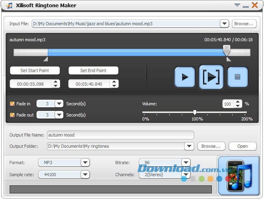Click the volume value 100 field

click(x=228, y=104)
